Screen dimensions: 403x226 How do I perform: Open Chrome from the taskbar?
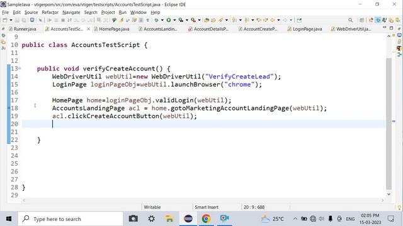click(x=206, y=218)
